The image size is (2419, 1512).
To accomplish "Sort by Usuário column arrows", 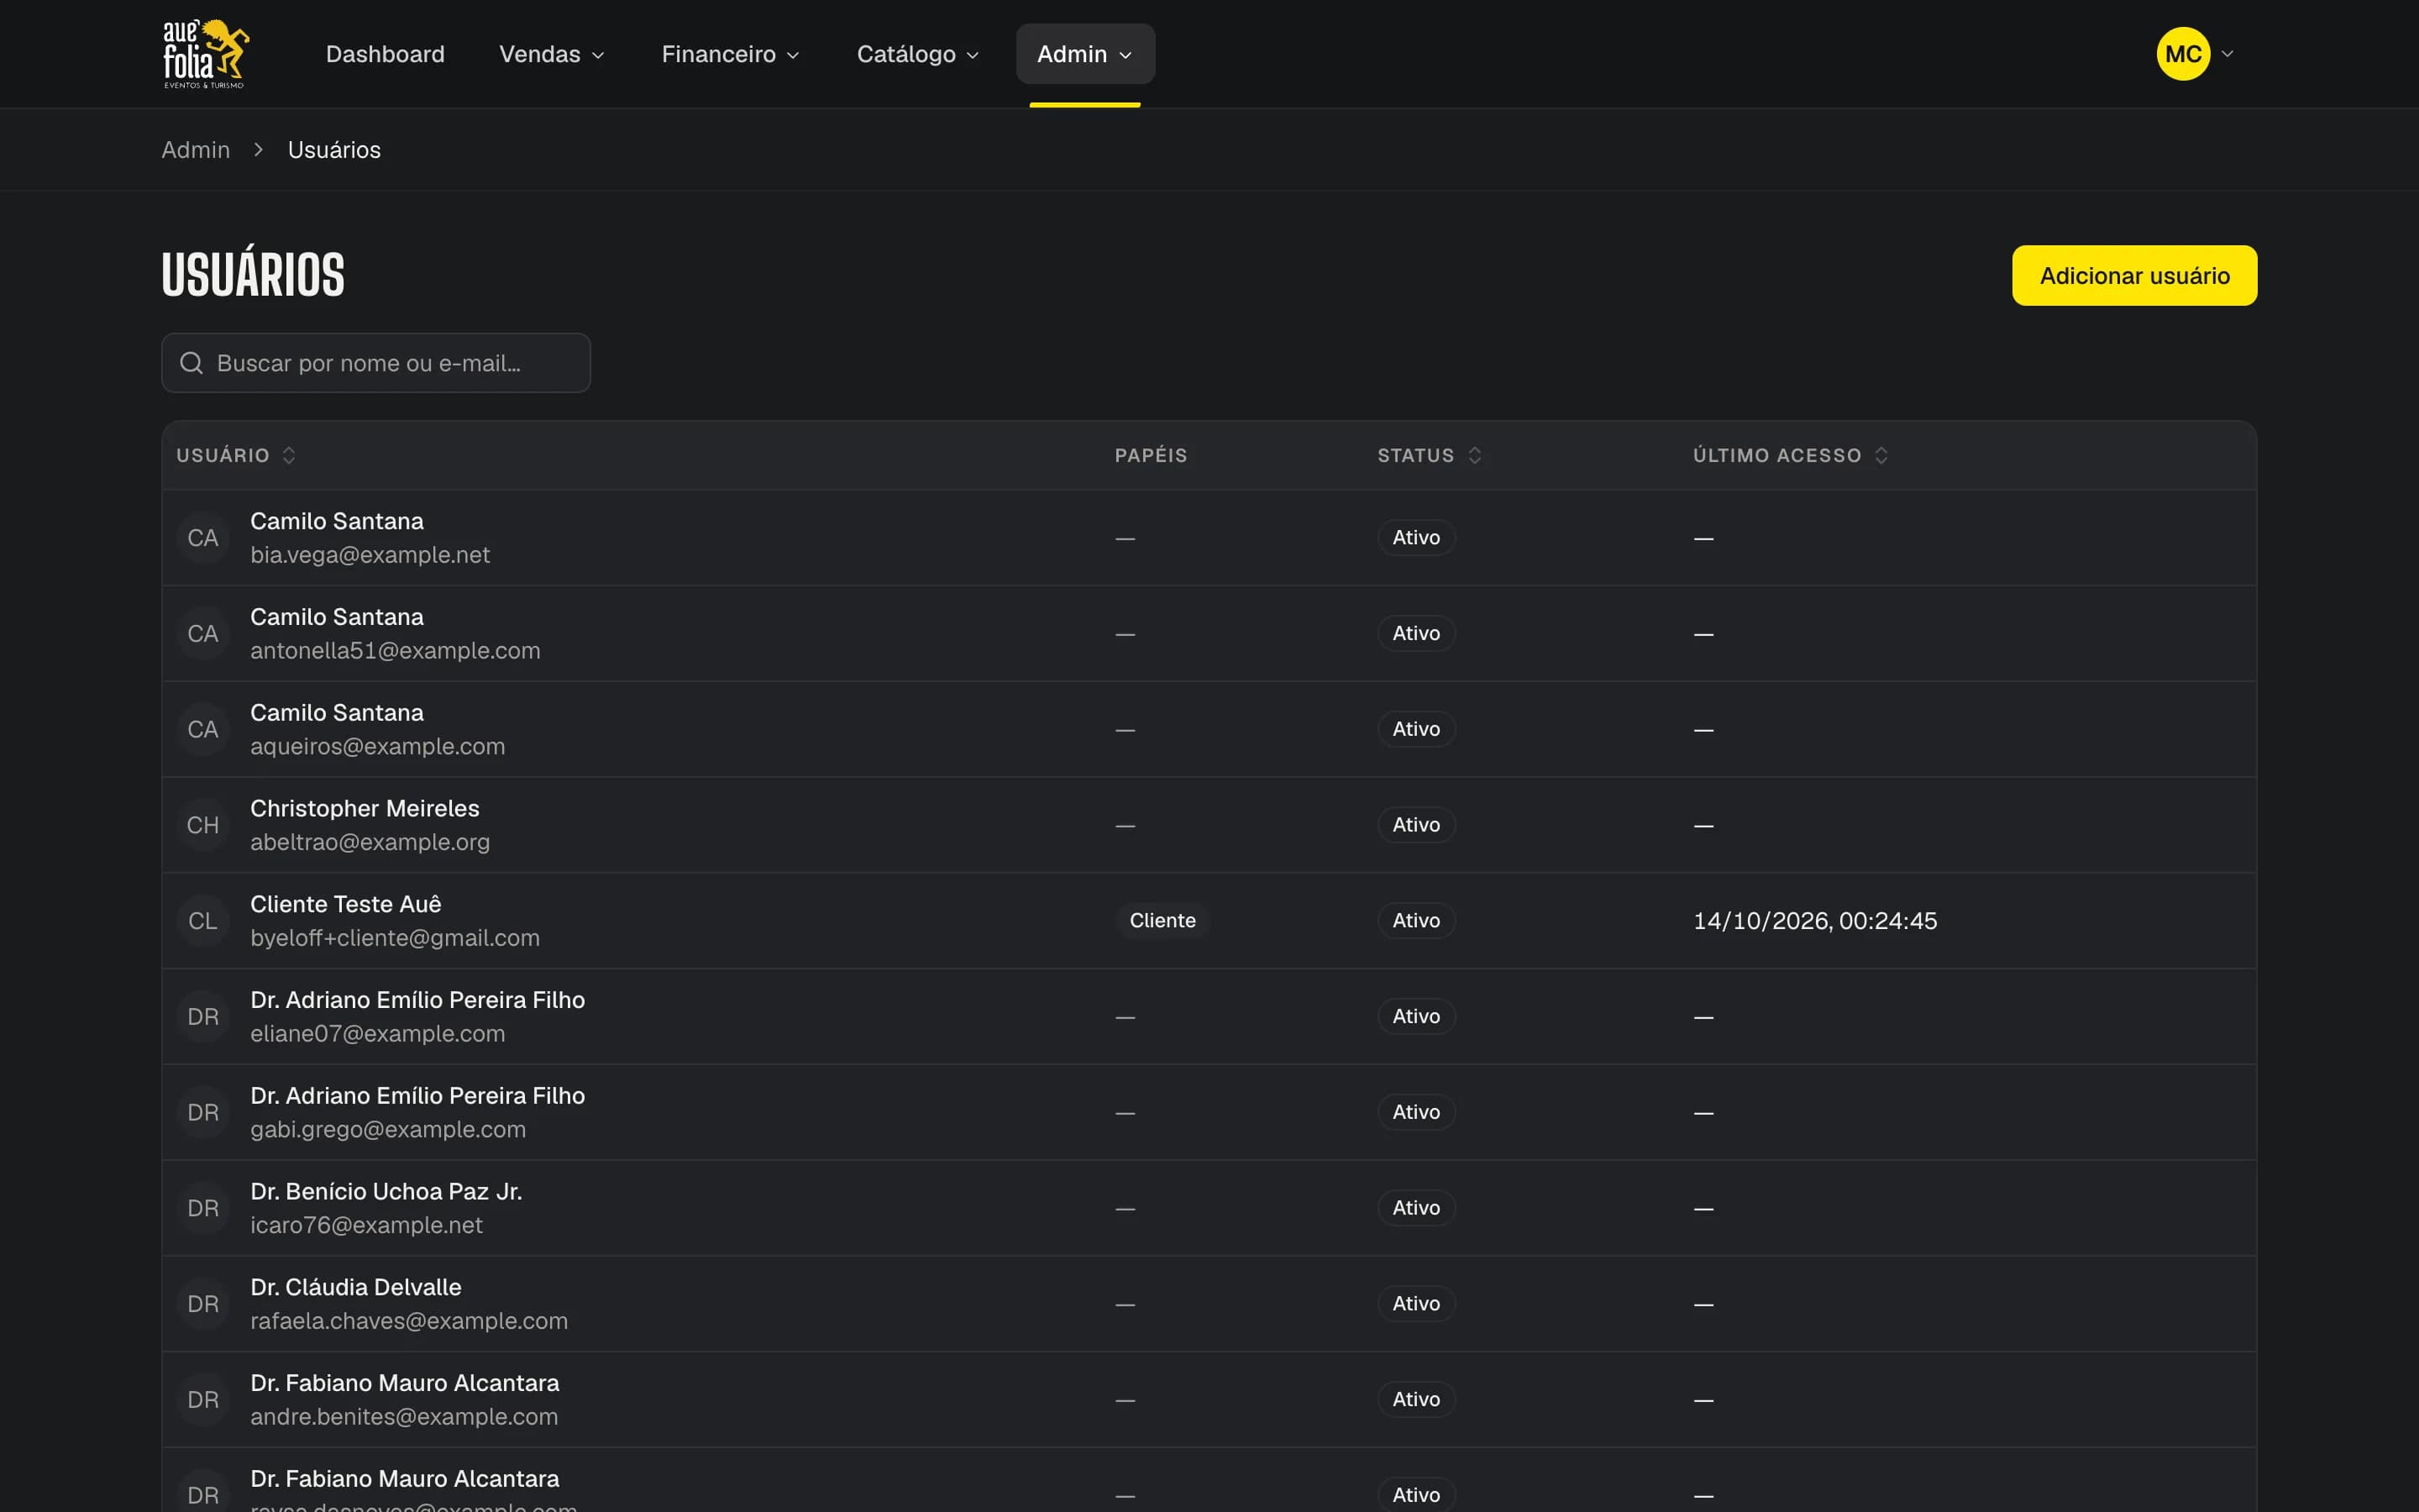I will pos(289,455).
